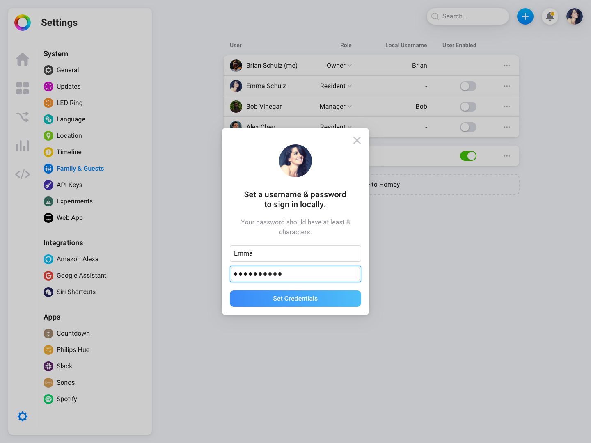Open Bob Vinegar's Manager role dropdown
Viewport: 591px width, 443px height.
(336, 107)
